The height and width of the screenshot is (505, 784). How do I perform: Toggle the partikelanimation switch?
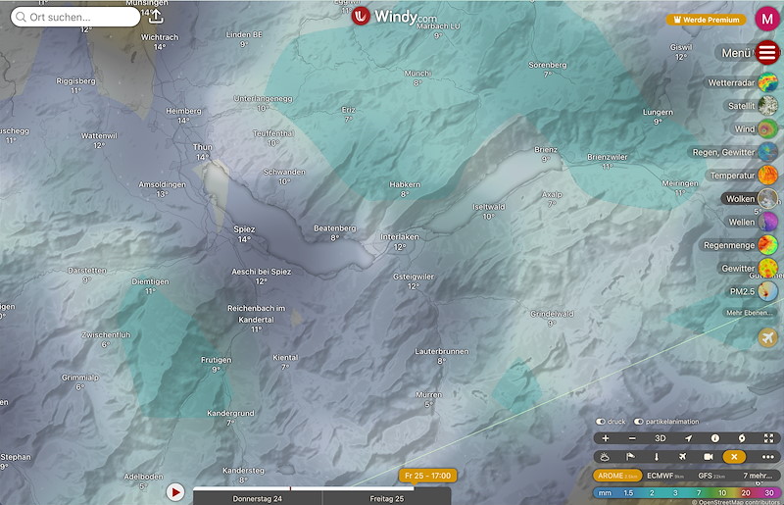(x=640, y=422)
